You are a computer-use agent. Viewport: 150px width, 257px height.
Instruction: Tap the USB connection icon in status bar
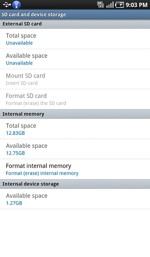7,5
